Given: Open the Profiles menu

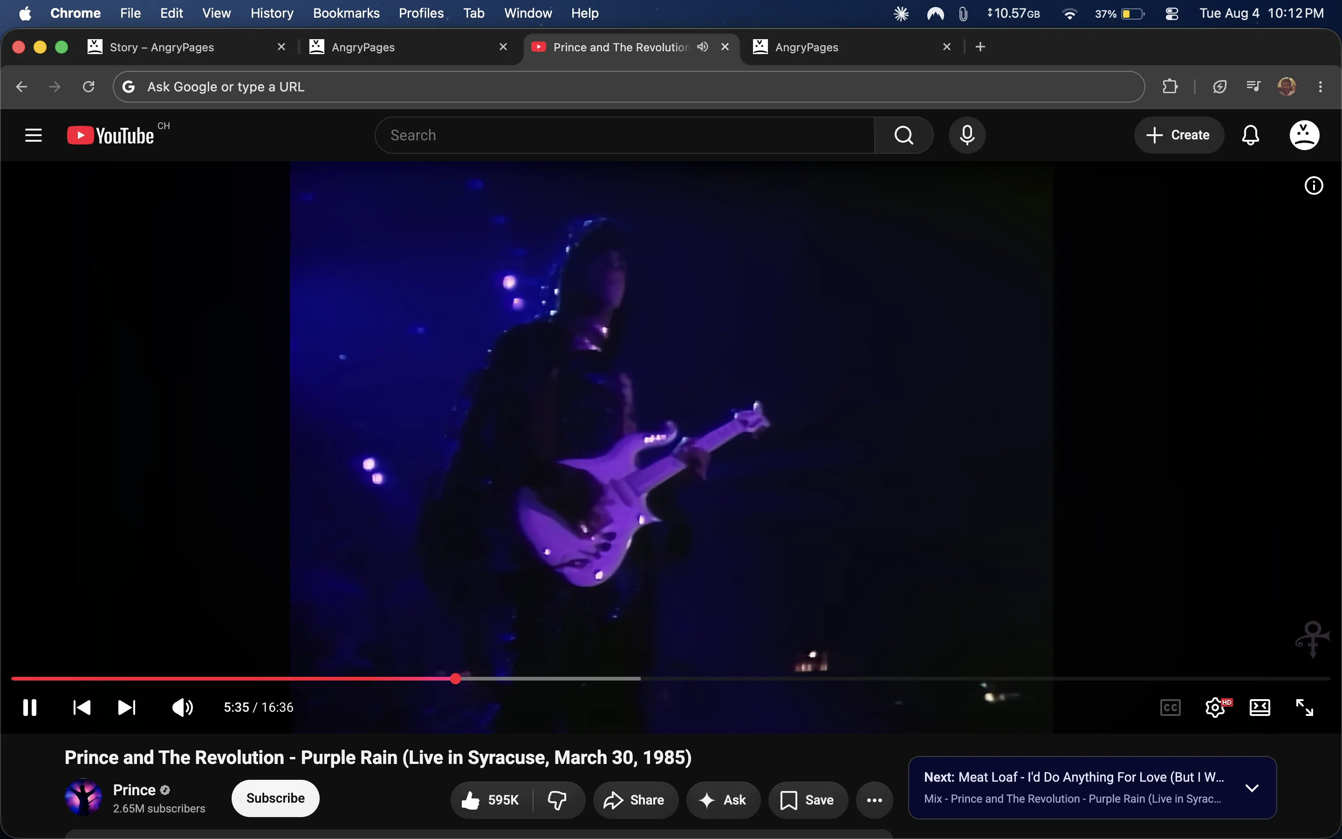Looking at the screenshot, I should coord(421,14).
